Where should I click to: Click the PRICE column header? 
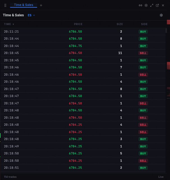[78, 24]
